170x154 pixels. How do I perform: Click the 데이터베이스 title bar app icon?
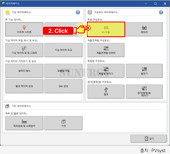4,3
